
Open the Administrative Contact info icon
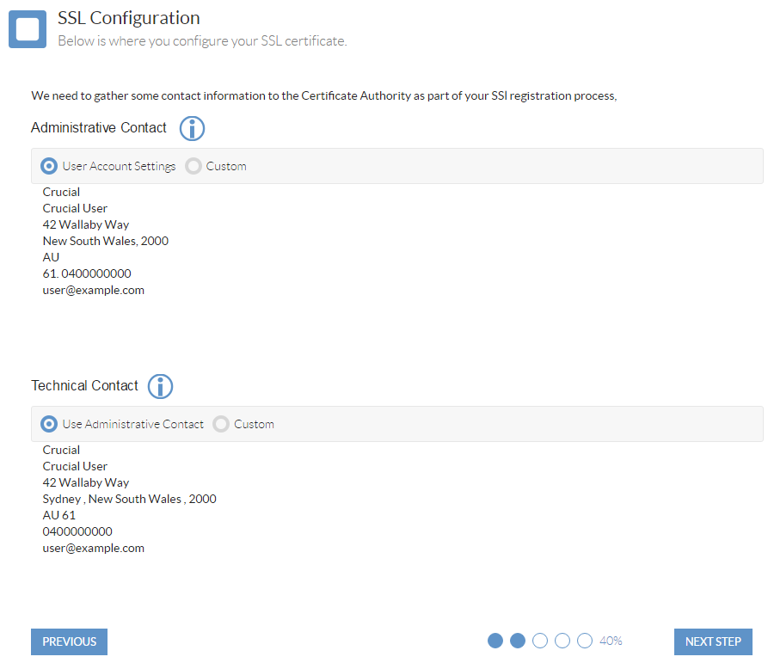pyautogui.click(x=192, y=129)
